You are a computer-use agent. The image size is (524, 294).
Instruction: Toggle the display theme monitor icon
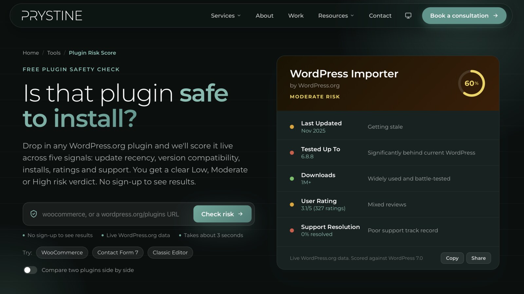point(408,15)
